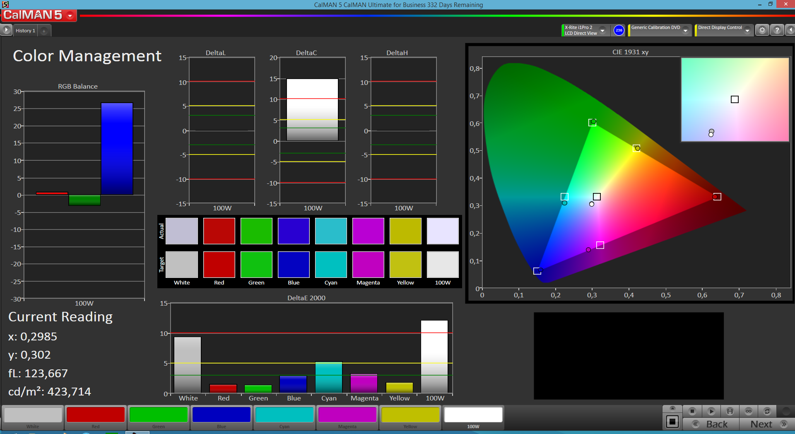Go to next page with Next
Viewport: 795px width, 434px height.
(x=767, y=424)
